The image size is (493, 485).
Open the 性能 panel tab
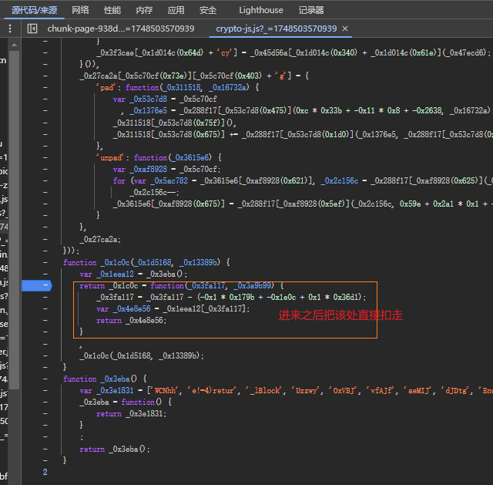click(x=112, y=10)
